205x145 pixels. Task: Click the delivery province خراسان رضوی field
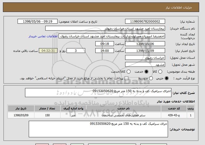pyautogui.click(x=145, y=58)
